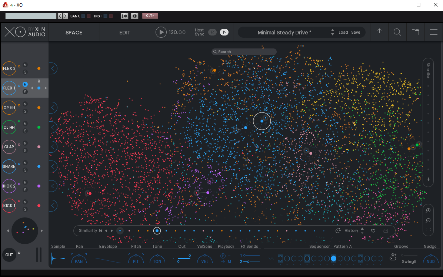
Task: Toggle the metronome icon near Host Sync
Action: click(213, 32)
